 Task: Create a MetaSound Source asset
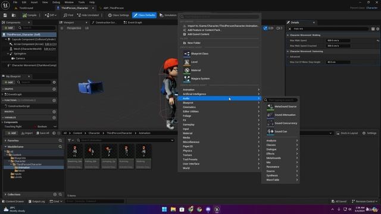(281, 106)
